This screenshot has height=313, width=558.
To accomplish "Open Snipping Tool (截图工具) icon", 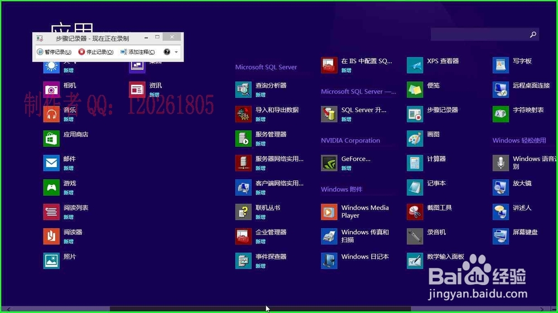I will (415, 212).
